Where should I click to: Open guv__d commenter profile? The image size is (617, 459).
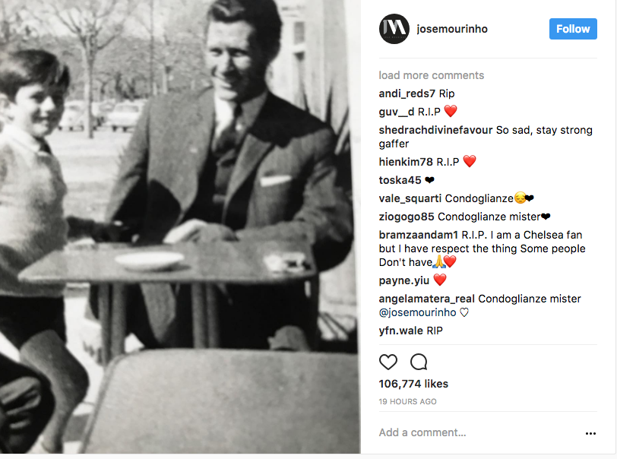tap(396, 112)
